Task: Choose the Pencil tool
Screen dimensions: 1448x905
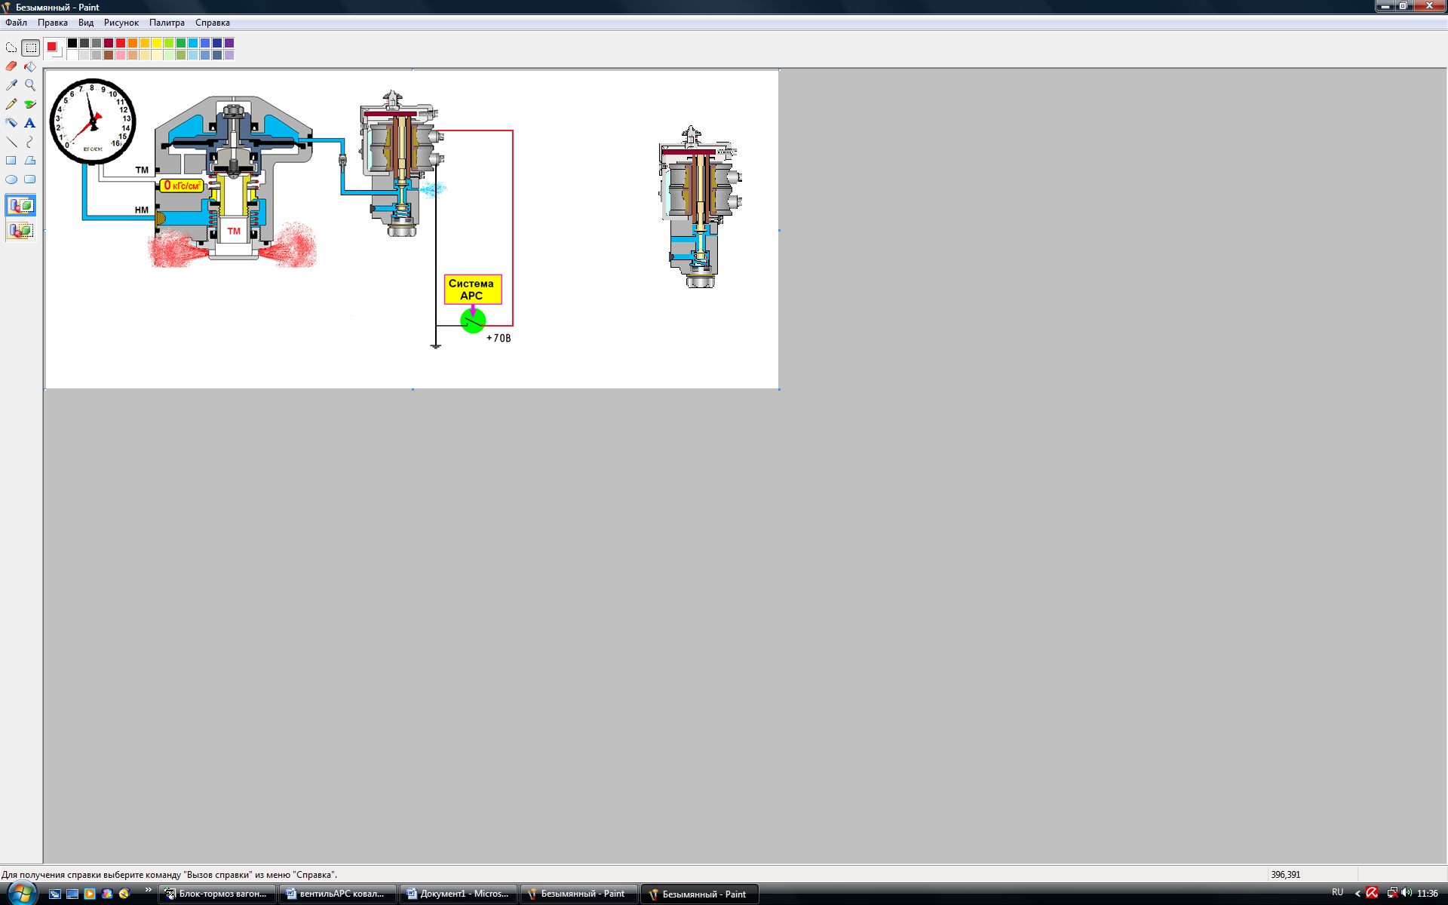Action: 11,104
